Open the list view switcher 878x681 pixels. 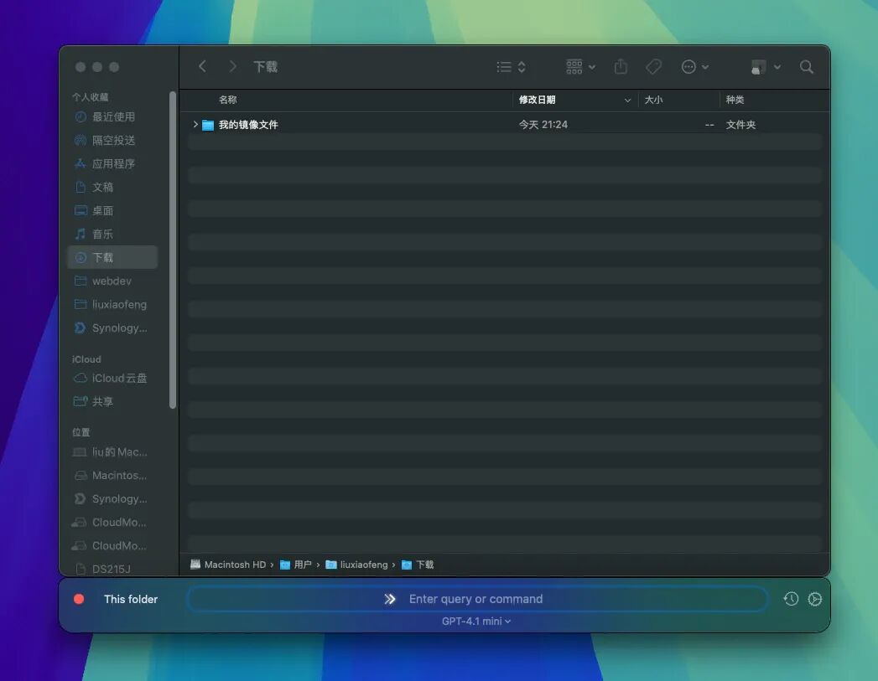pos(511,67)
